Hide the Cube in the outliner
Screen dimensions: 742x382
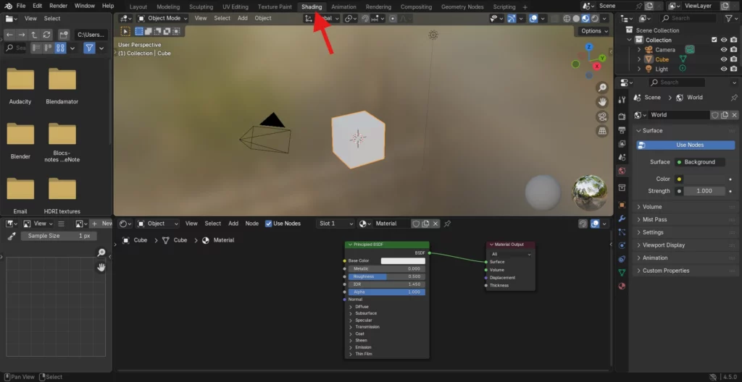tap(723, 59)
